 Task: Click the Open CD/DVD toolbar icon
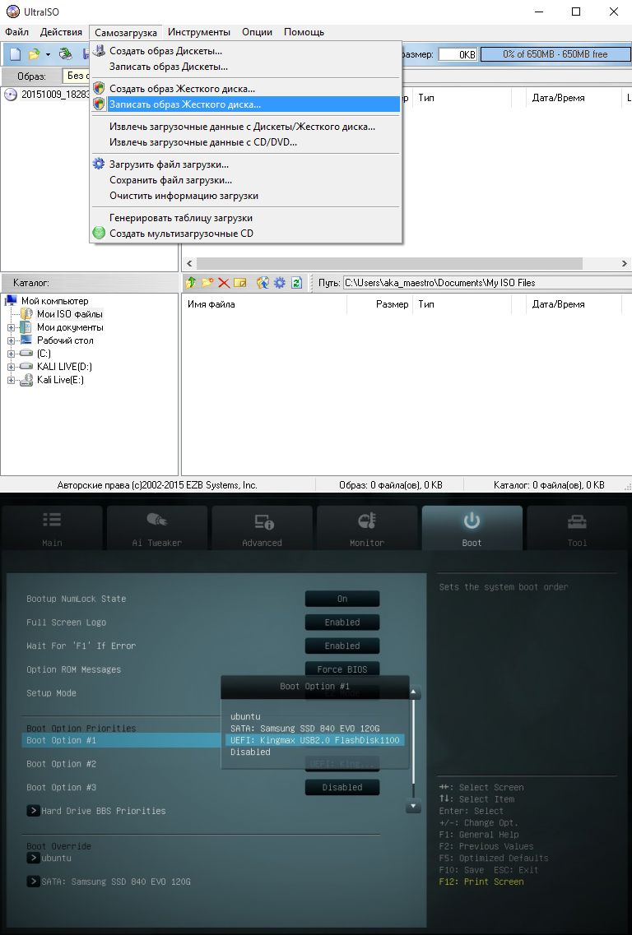pyautogui.click(x=66, y=54)
